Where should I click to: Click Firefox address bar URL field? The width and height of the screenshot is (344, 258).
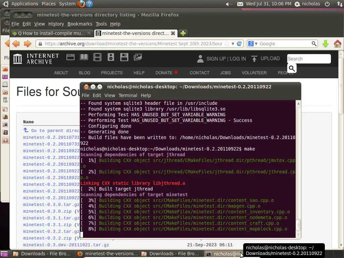click(x=133, y=44)
